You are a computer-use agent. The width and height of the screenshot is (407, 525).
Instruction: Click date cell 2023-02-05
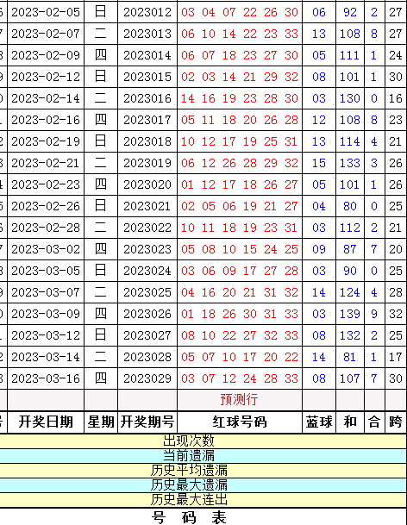point(46,12)
